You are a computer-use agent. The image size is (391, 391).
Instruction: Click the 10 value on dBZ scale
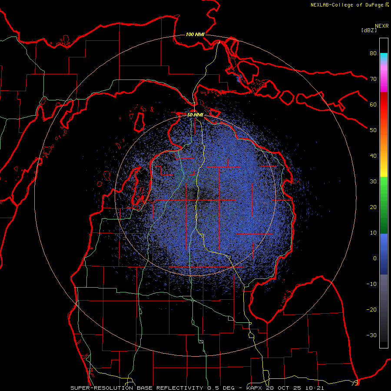pos(373,233)
